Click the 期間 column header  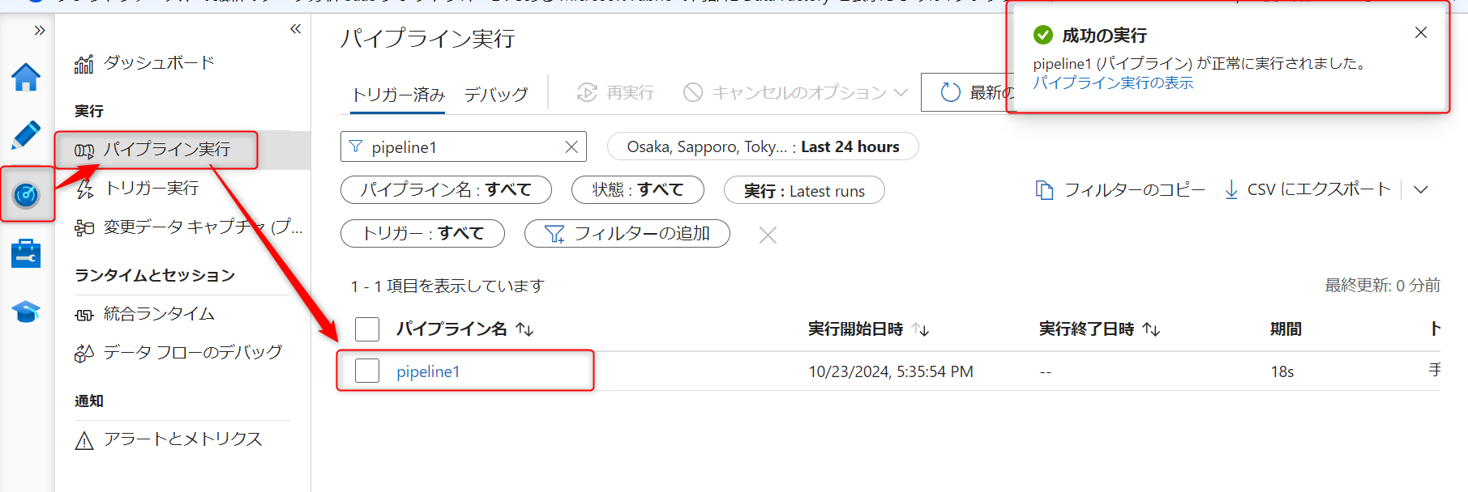[1286, 329]
